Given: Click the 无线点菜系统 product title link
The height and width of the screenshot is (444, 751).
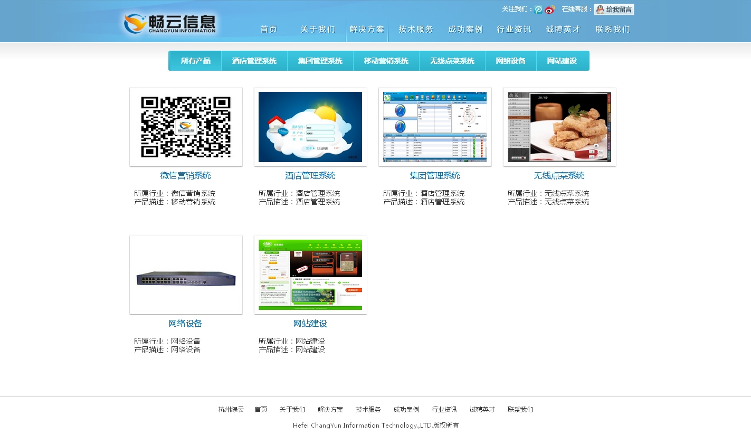Looking at the screenshot, I should click(559, 176).
